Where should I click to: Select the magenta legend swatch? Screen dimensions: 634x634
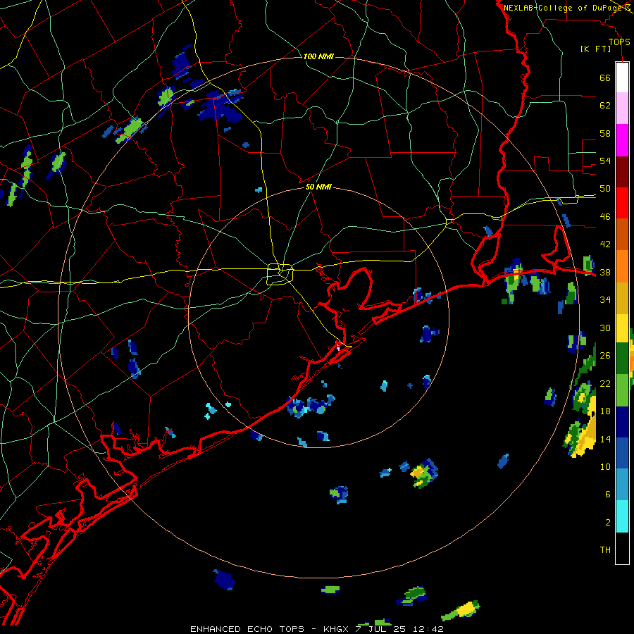pyautogui.click(x=622, y=140)
